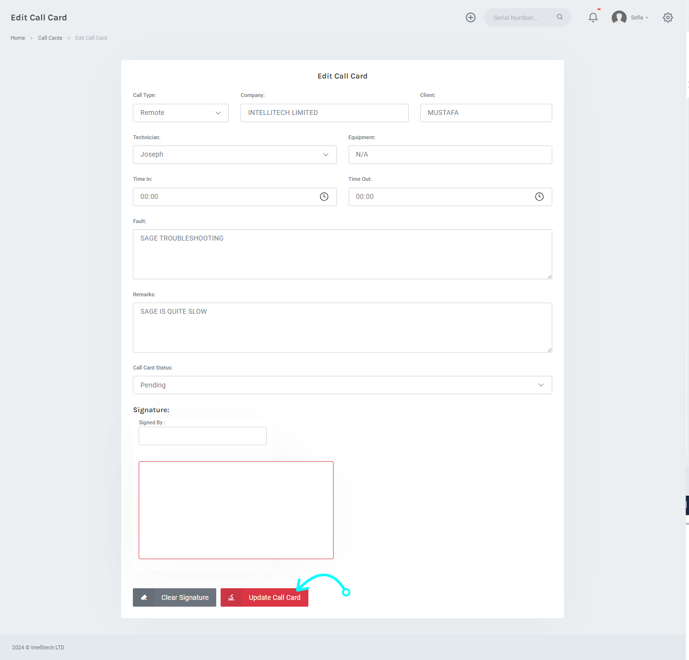
Task: Open the Technician Joseph dropdown
Action: pyautogui.click(x=235, y=155)
